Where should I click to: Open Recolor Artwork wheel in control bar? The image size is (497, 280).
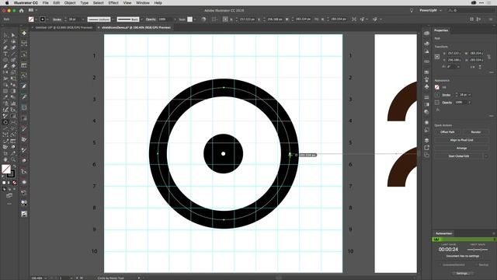pyautogui.click(x=203, y=19)
